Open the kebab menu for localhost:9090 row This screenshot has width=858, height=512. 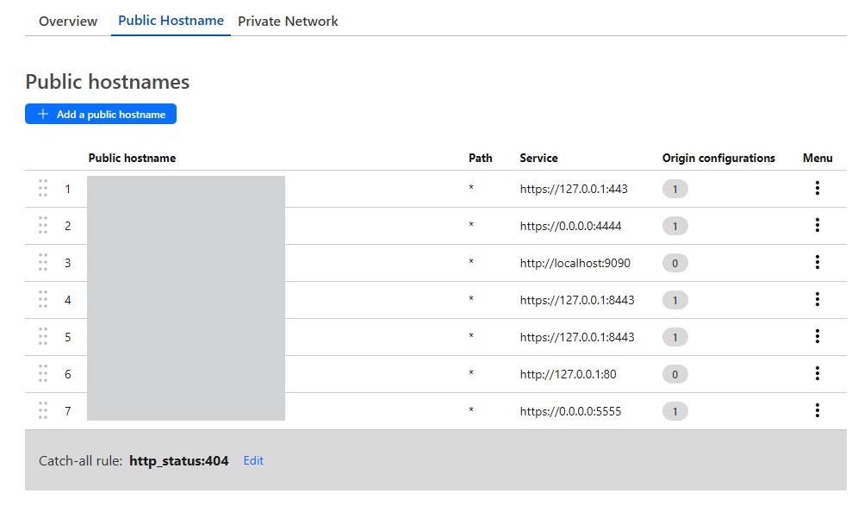point(817,263)
